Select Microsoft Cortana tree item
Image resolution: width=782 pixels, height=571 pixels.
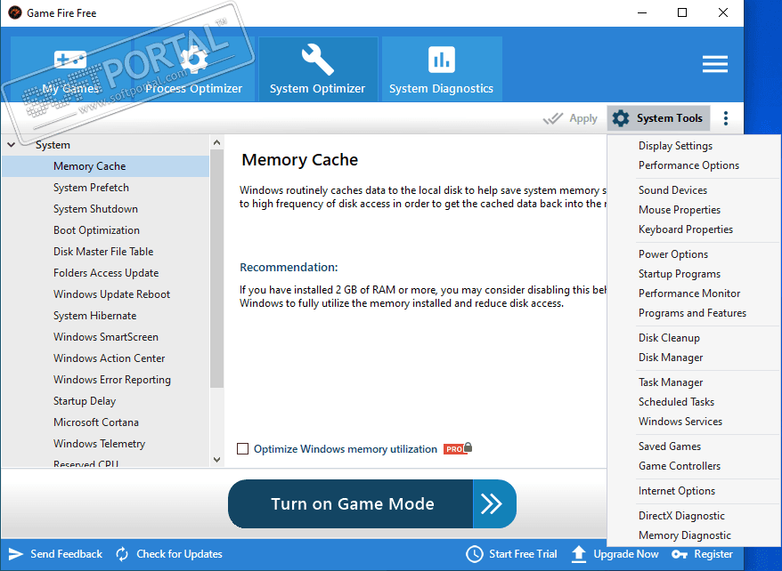tap(96, 422)
